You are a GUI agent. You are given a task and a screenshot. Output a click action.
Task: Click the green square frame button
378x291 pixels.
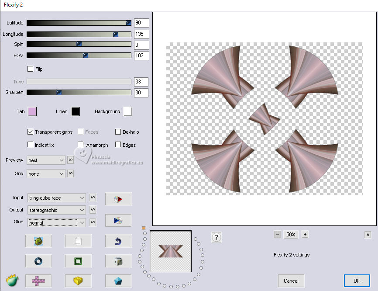tap(78, 261)
